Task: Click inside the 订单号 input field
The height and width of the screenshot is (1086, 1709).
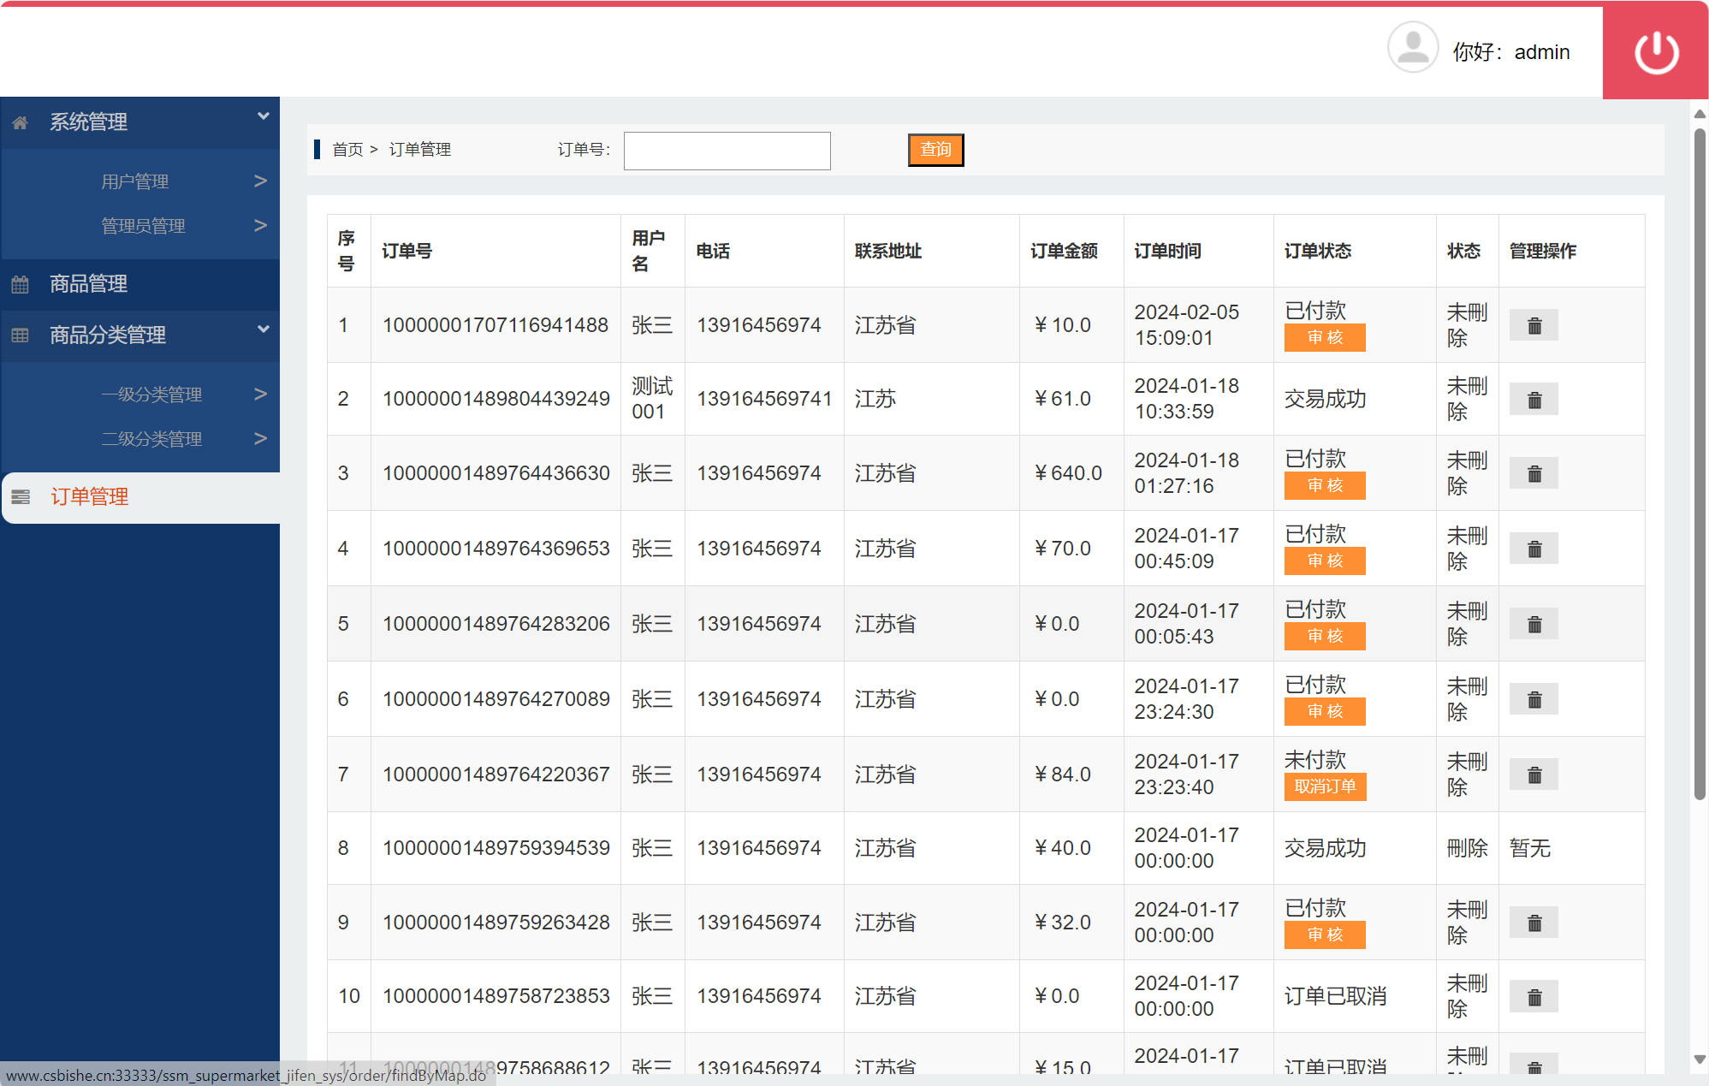Action: [x=727, y=150]
